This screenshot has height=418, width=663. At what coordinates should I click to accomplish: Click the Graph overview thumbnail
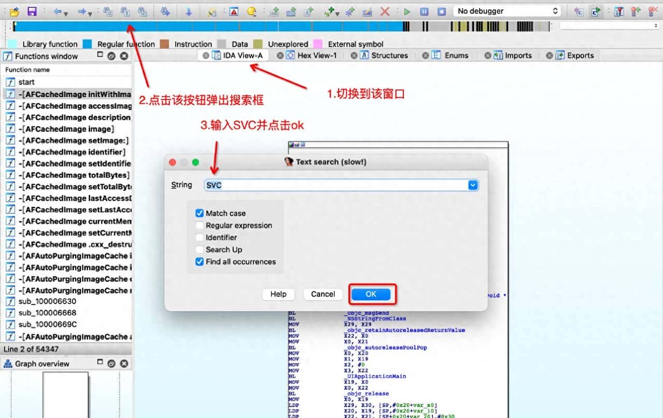tap(66, 394)
